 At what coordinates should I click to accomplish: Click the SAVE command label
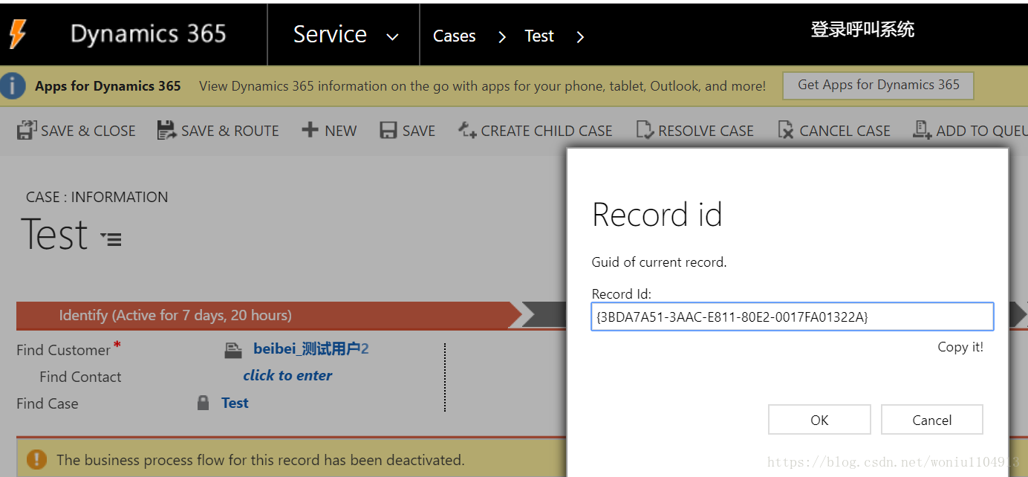point(419,131)
